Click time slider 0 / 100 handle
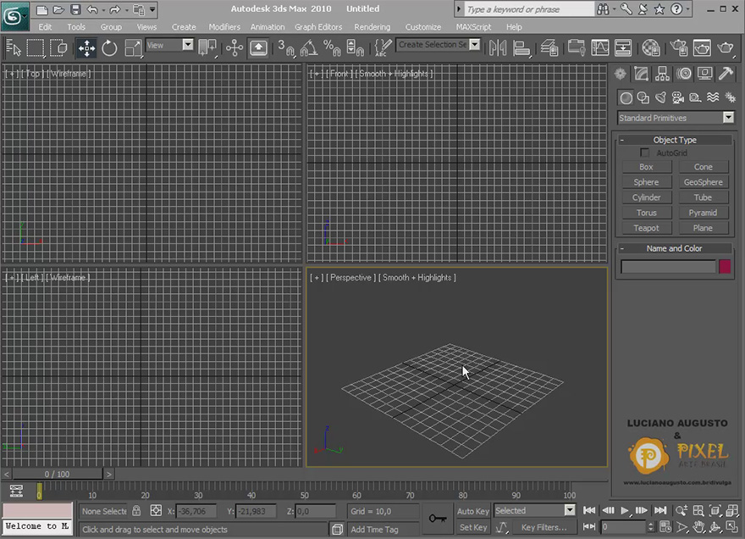 [57, 474]
